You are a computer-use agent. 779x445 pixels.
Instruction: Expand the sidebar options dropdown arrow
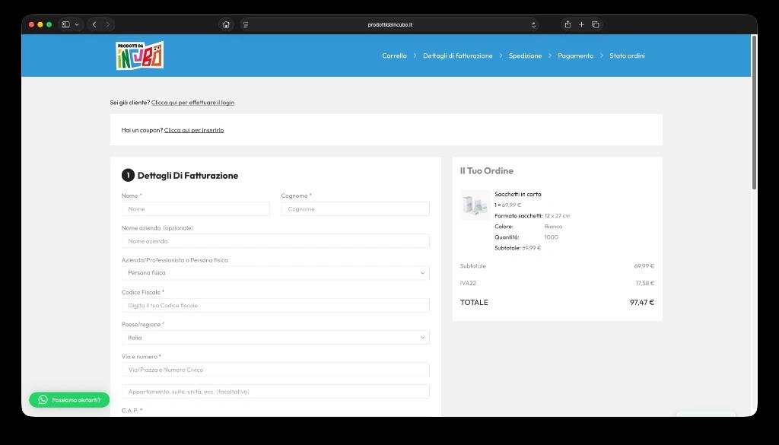tap(77, 24)
